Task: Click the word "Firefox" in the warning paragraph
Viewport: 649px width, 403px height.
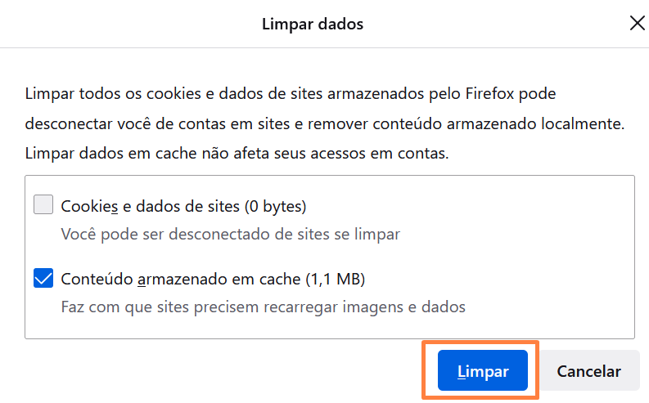Action: point(489,93)
